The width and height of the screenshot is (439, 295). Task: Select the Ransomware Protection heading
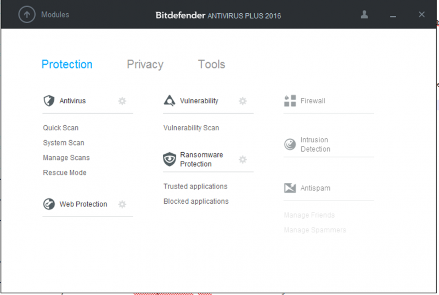point(201,159)
